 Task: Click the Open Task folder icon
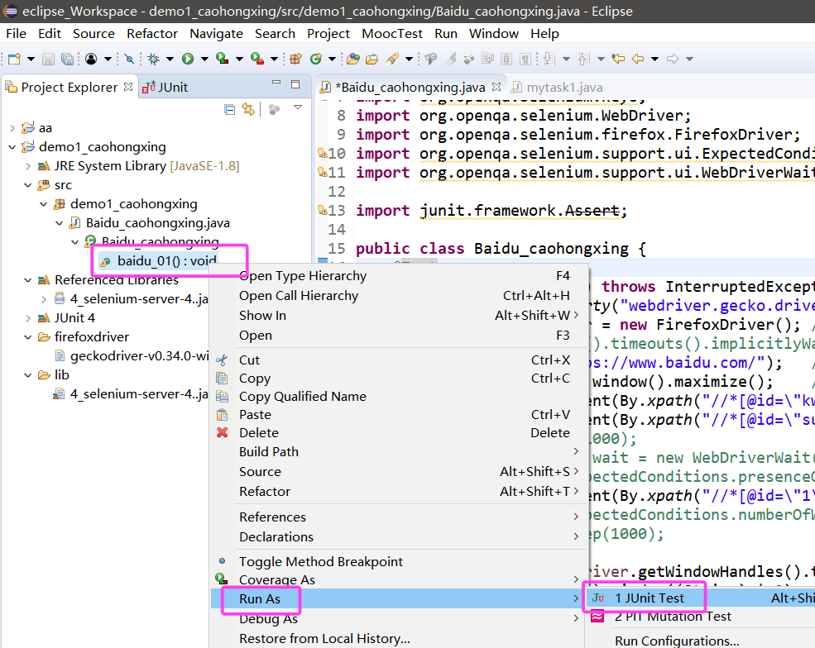click(x=372, y=59)
